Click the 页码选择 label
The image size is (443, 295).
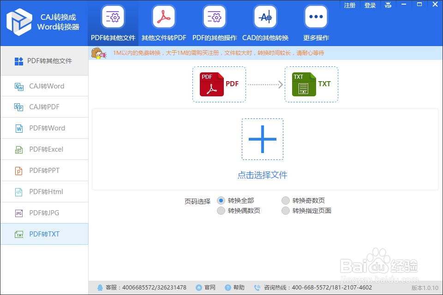pyautogui.click(x=198, y=201)
